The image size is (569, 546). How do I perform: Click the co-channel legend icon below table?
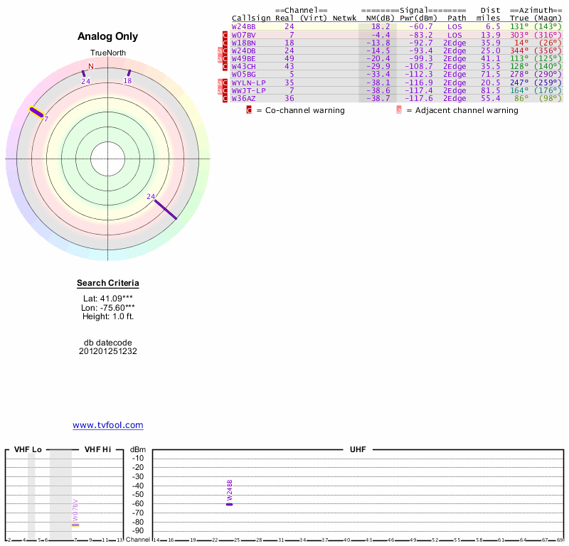point(249,110)
